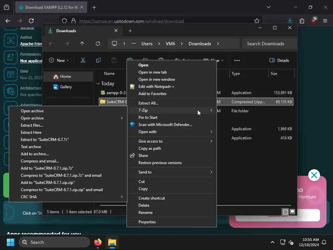The height and width of the screenshot is (250, 333).
Task: Click the Paste icon in Explorer toolbar
Action: click(114, 60)
